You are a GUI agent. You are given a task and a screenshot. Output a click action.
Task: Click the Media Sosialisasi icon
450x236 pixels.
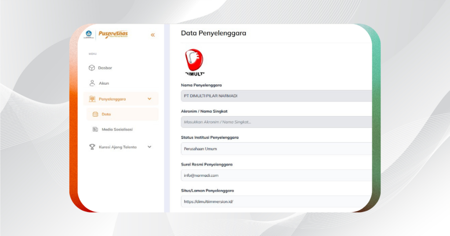coord(95,129)
